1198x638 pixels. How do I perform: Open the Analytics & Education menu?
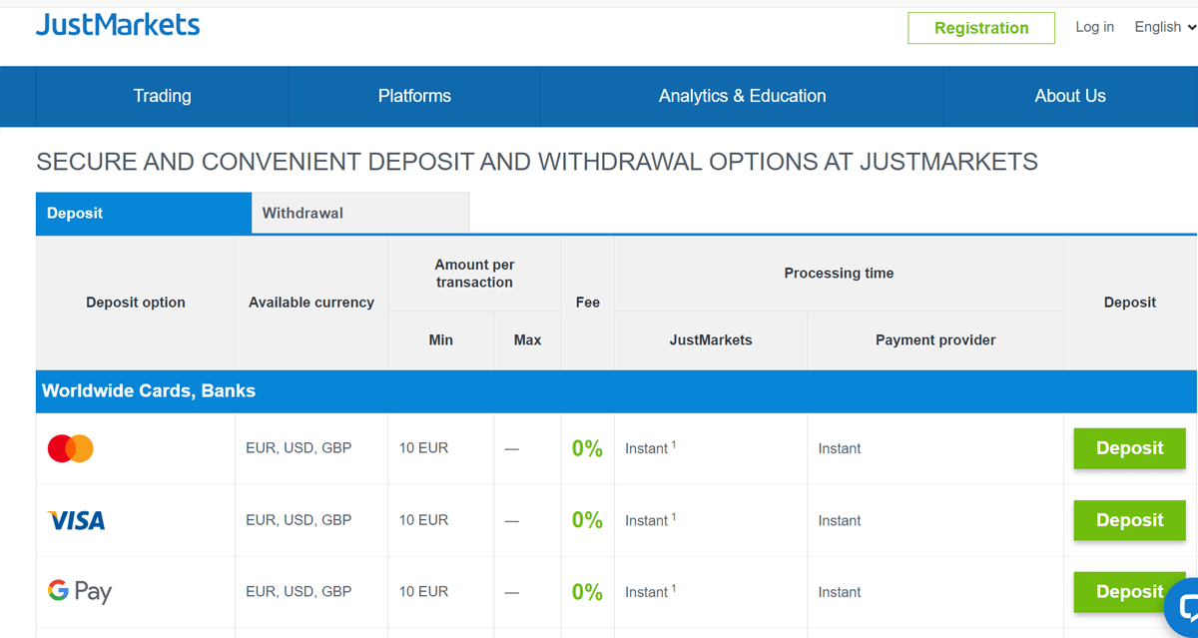742,96
